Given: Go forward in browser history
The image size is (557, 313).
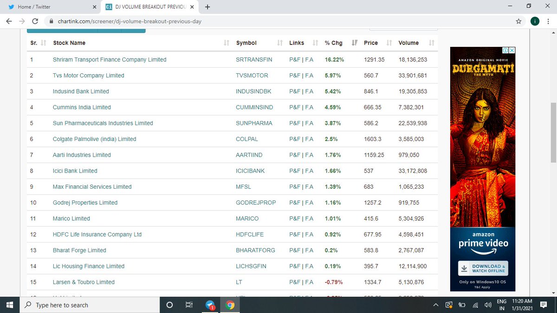Looking at the screenshot, I should tap(22, 21).
